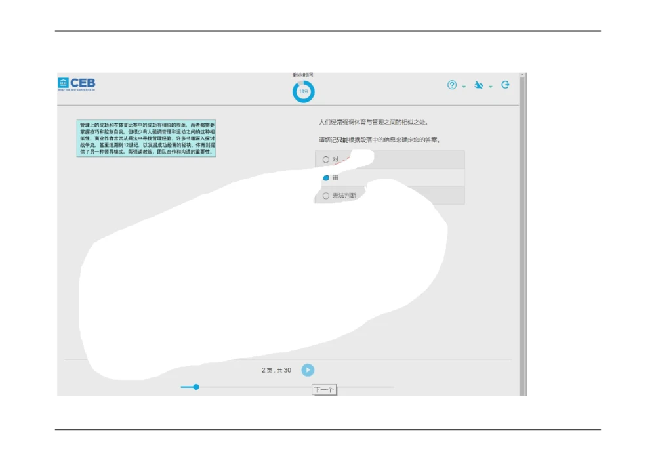Image resolution: width=656 pixels, height=464 pixels.
Task: Click the CEB logo
Action: click(x=77, y=83)
